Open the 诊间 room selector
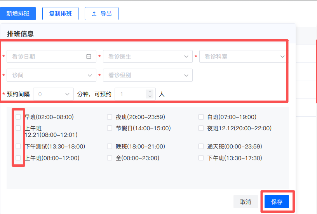The image size is (317, 214). pos(51,75)
